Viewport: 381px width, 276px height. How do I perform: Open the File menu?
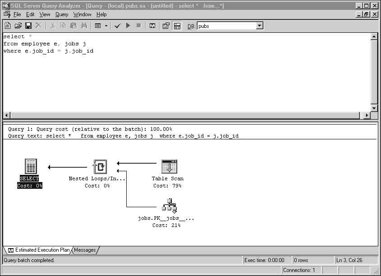coord(17,14)
